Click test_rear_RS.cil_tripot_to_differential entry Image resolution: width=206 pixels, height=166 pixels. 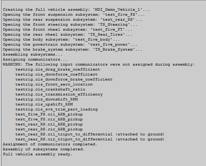(90, 134)
